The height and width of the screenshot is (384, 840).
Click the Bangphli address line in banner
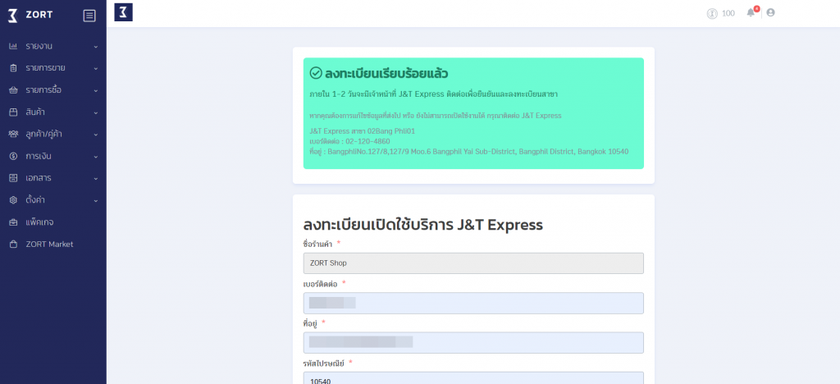click(x=468, y=152)
